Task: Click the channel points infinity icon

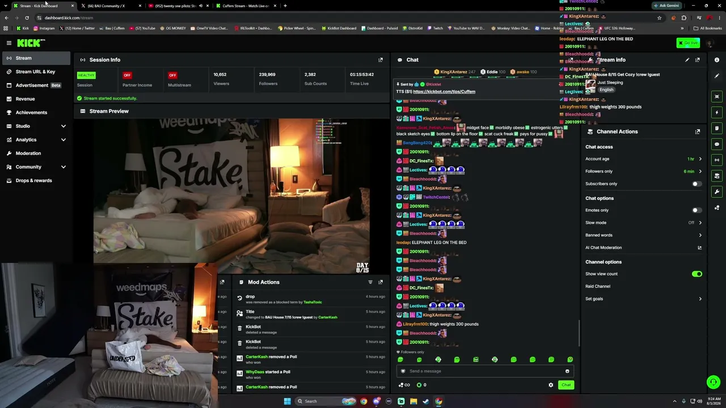Action: tap(404, 385)
